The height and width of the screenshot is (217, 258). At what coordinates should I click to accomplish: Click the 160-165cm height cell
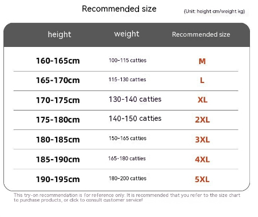point(58,61)
